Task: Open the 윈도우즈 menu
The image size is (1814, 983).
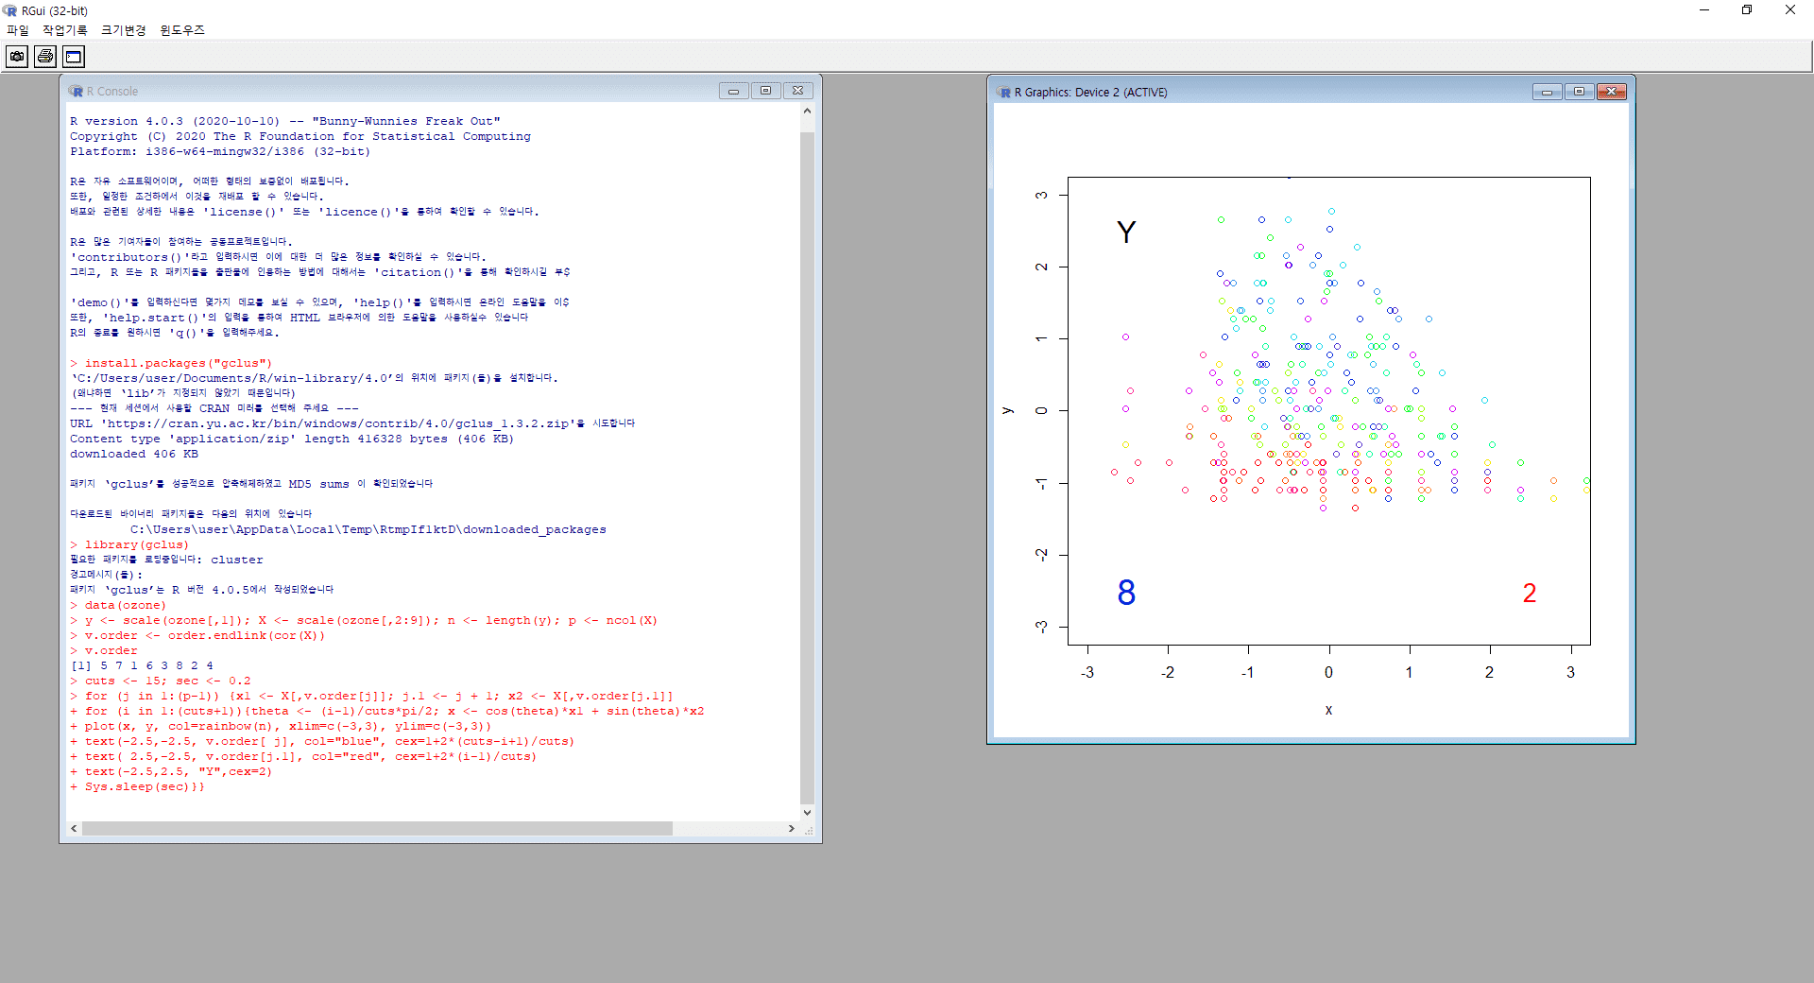Action: click(182, 30)
